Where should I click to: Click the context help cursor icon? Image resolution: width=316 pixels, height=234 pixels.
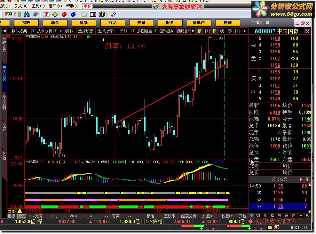(x=113, y=14)
